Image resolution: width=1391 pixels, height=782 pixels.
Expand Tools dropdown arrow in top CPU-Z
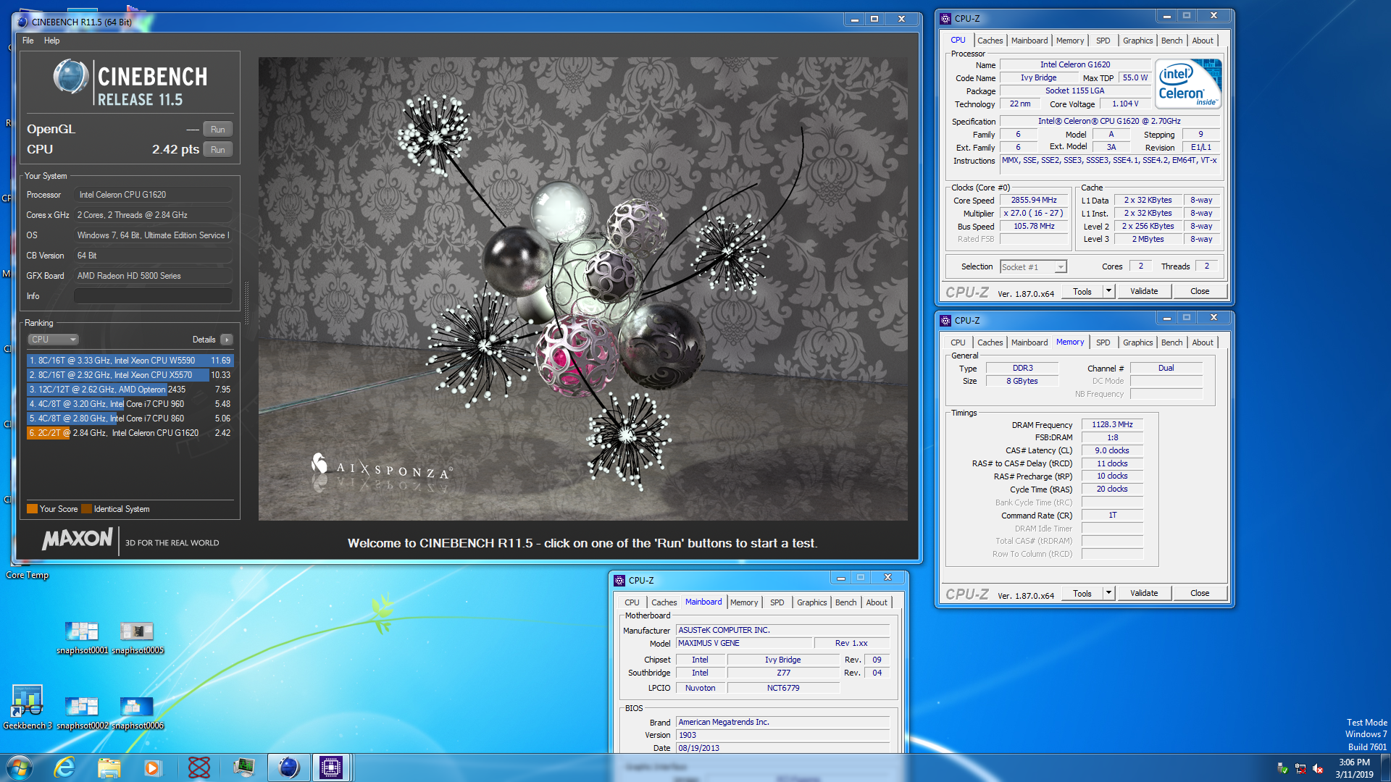tap(1108, 291)
